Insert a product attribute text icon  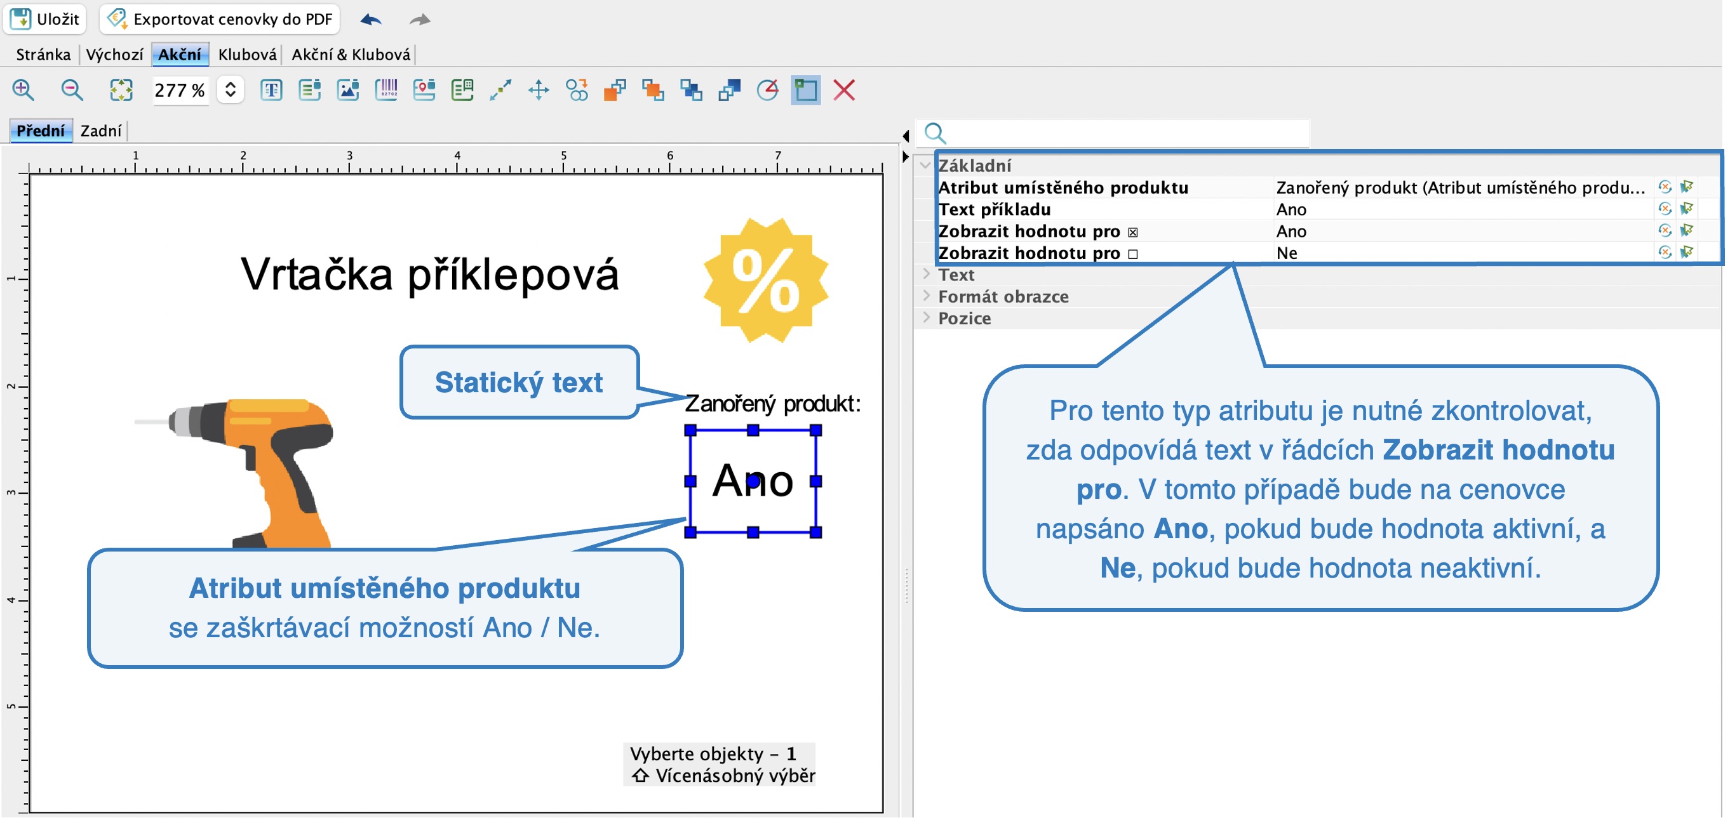tap(309, 90)
